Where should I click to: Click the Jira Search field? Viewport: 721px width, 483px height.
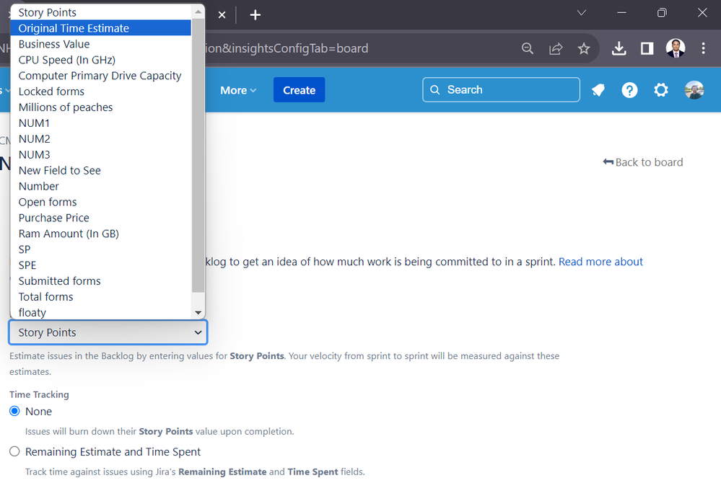(x=501, y=89)
